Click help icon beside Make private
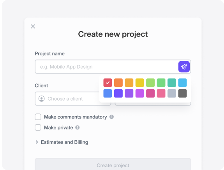The image size is (224, 170). coord(78,127)
